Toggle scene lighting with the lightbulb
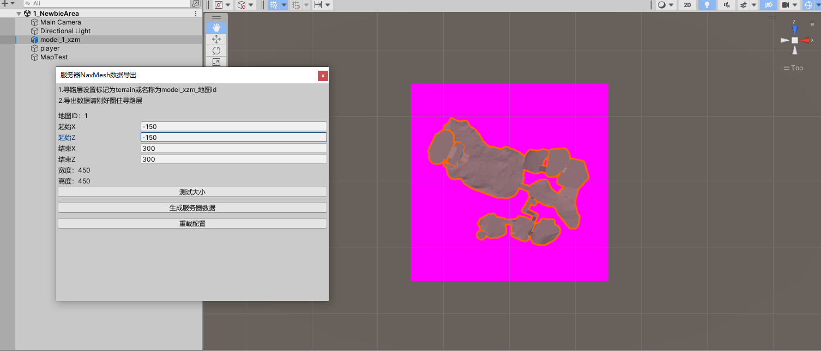 click(x=707, y=5)
